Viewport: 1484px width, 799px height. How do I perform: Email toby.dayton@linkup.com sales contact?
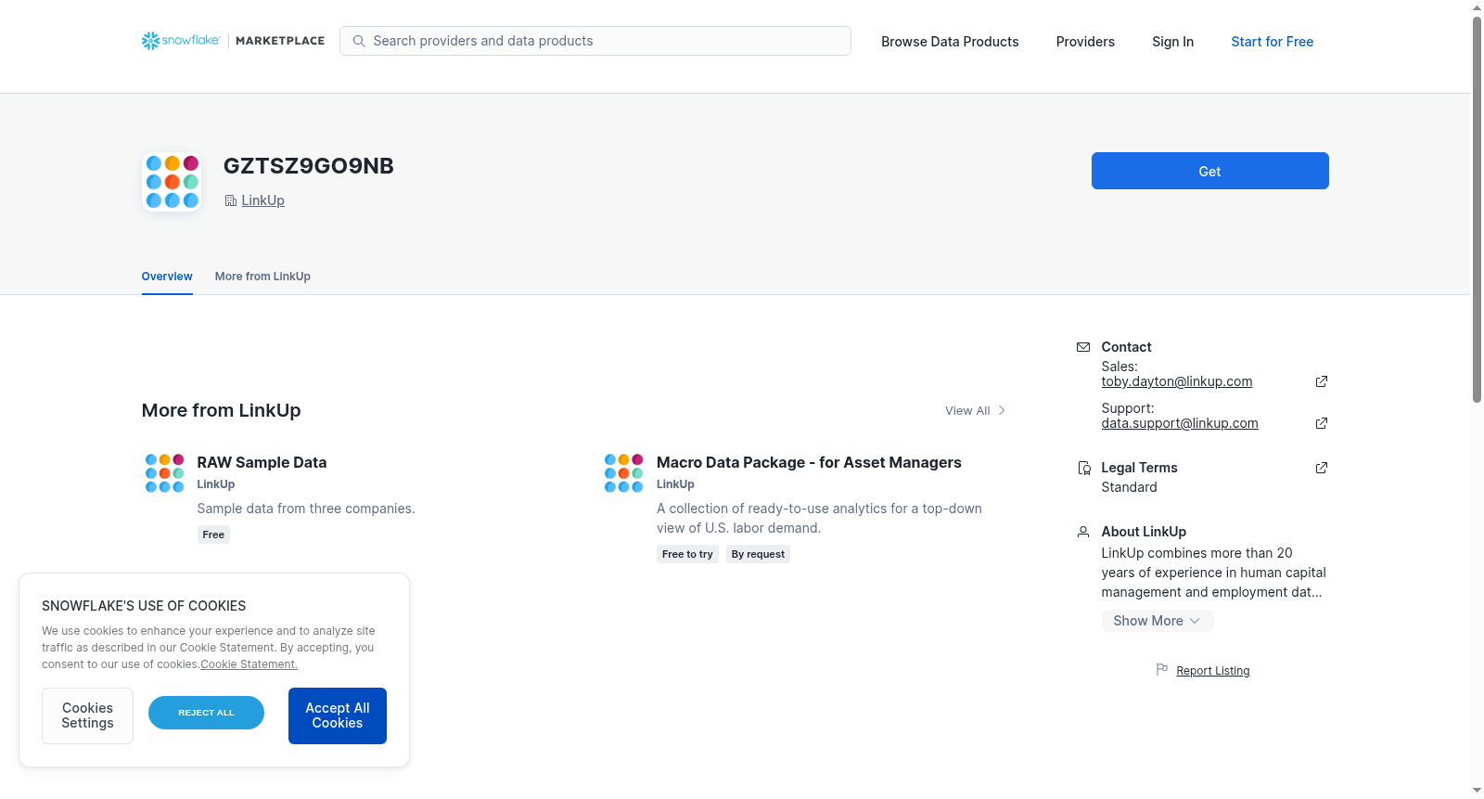(1177, 381)
